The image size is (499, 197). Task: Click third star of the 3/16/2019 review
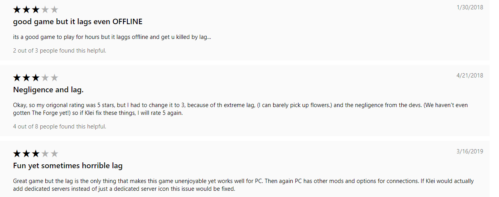pyautogui.click(x=36, y=154)
